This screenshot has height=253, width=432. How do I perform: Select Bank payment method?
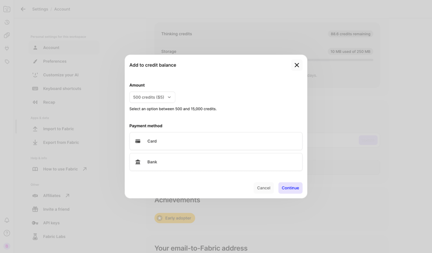pos(215,162)
